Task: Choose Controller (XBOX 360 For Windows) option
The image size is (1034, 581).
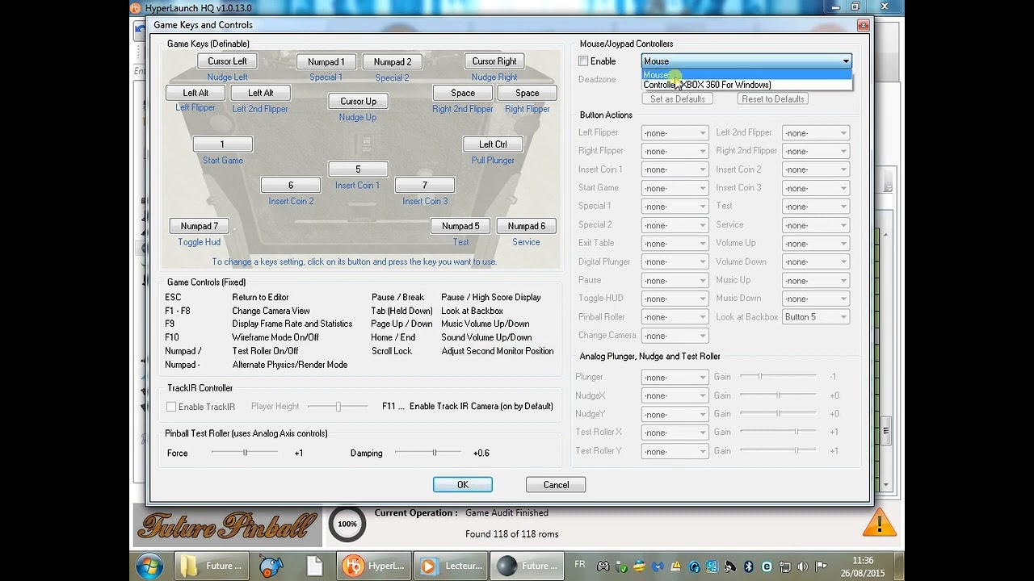Action: tap(746, 85)
